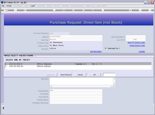Click the checkmark accept icon in toolbar
This screenshot has width=155, height=115.
click(140, 10)
